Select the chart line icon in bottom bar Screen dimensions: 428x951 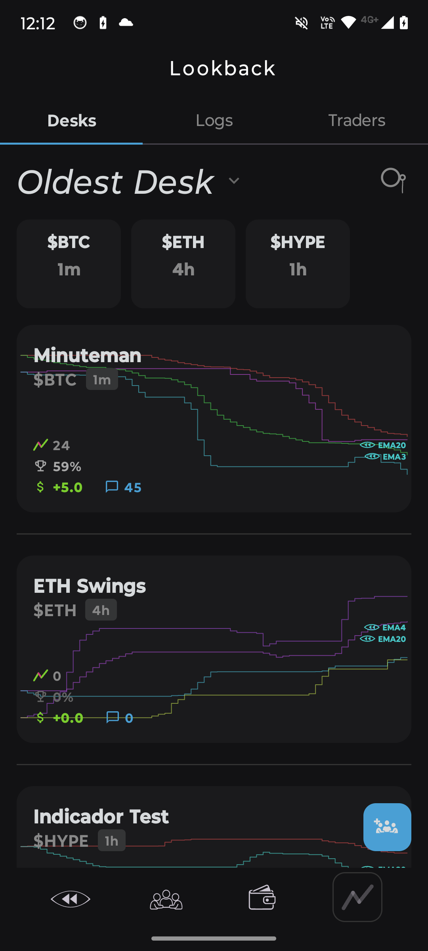point(357,897)
